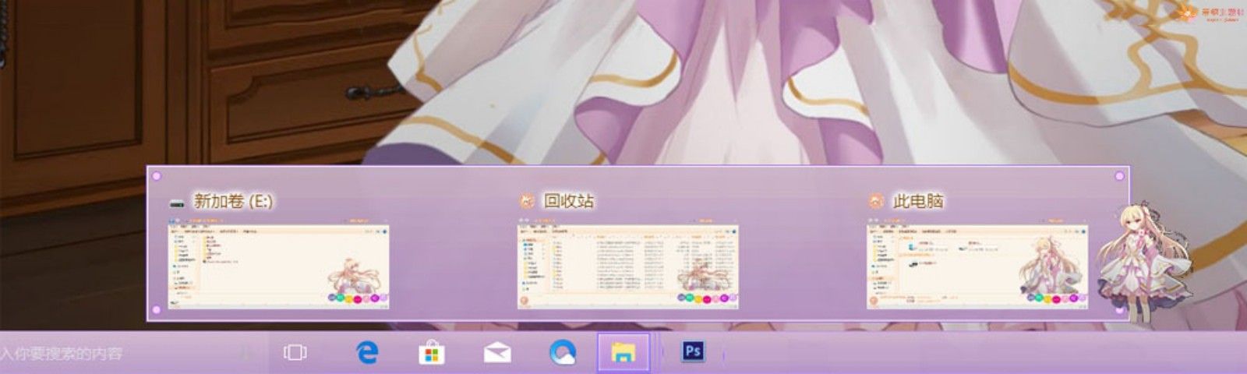
Task: Click the computer icon beside 此电脑
Action: [x=877, y=201]
